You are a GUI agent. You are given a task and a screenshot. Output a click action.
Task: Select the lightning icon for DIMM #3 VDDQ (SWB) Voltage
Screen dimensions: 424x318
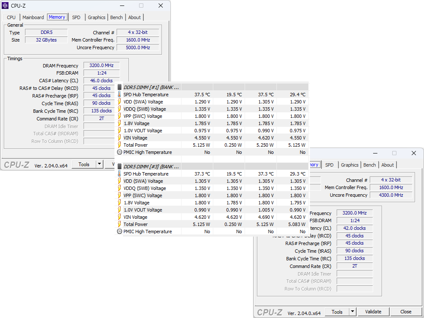tap(120, 188)
